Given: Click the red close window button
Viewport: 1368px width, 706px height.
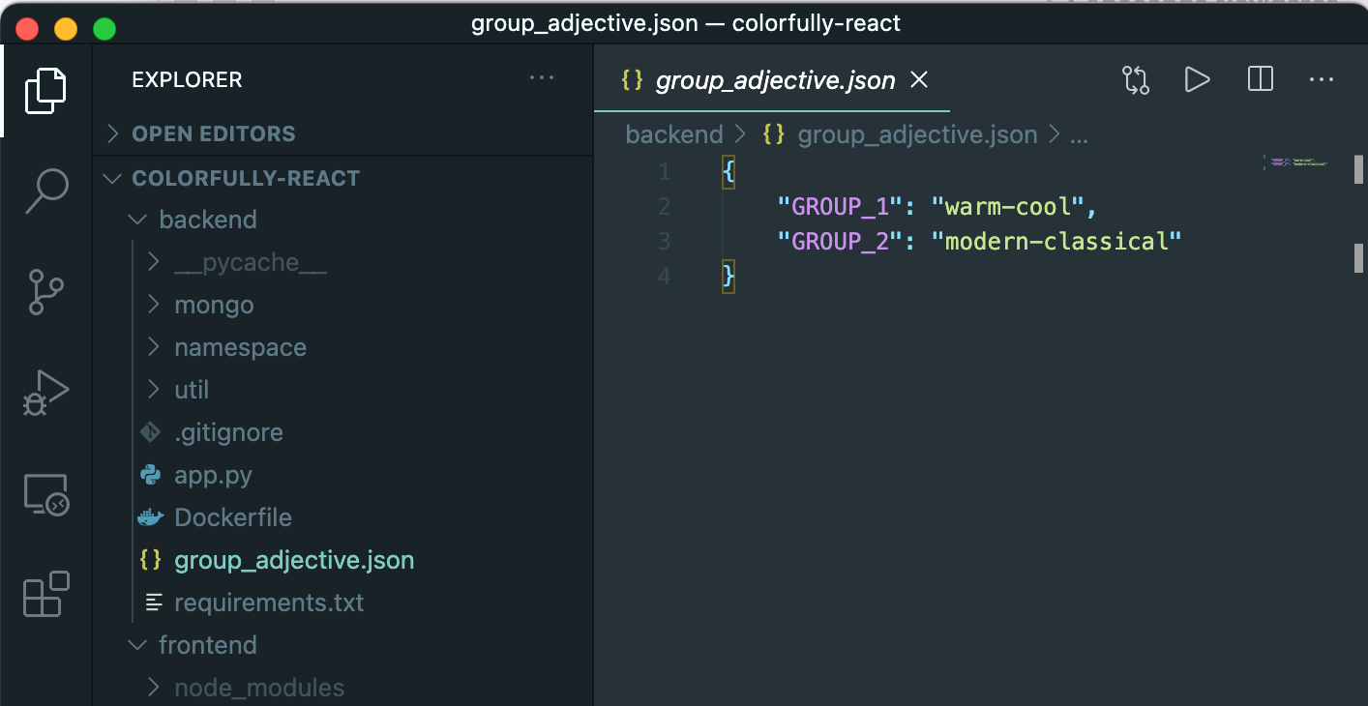Looking at the screenshot, I should coord(27,29).
